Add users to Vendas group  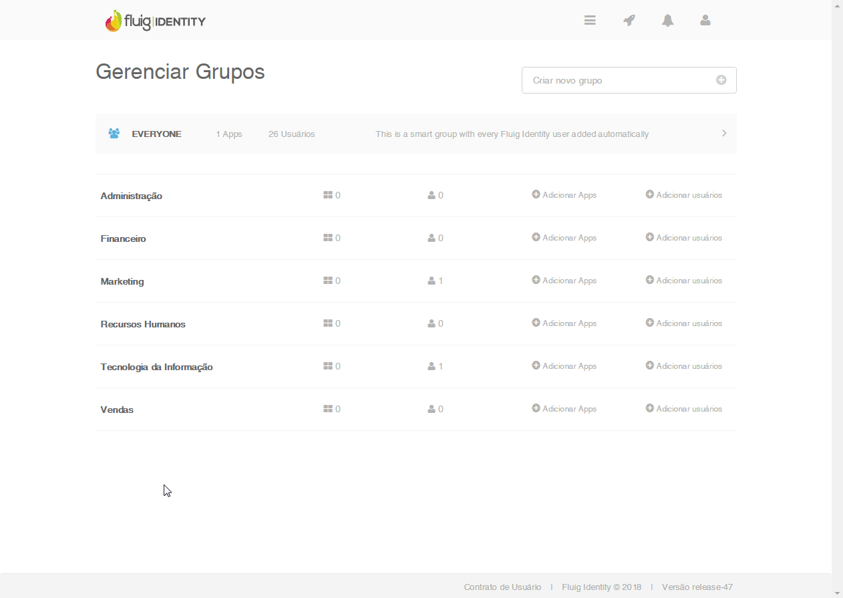click(684, 409)
